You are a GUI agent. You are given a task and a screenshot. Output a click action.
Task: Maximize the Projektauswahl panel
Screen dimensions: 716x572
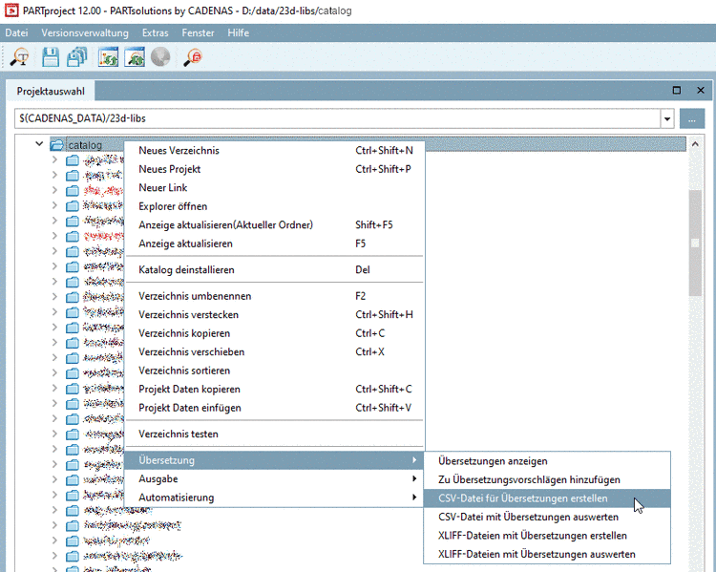coord(677,91)
